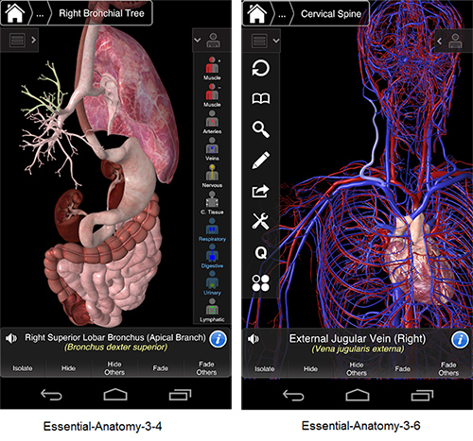Screen dimensions: 473x441
Task: Tap Hide in the bronchial screen
Action: coord(68,368)
